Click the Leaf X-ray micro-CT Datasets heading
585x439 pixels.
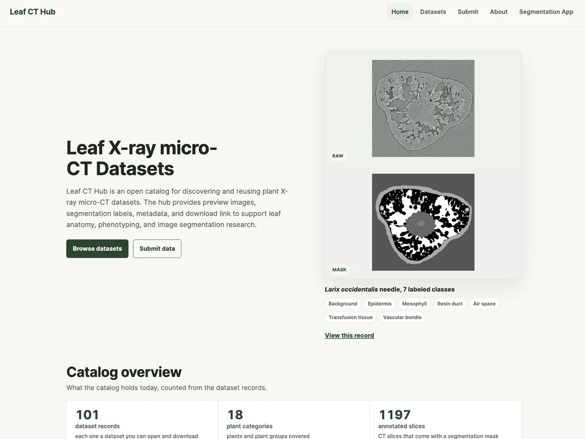click(142, 158)
